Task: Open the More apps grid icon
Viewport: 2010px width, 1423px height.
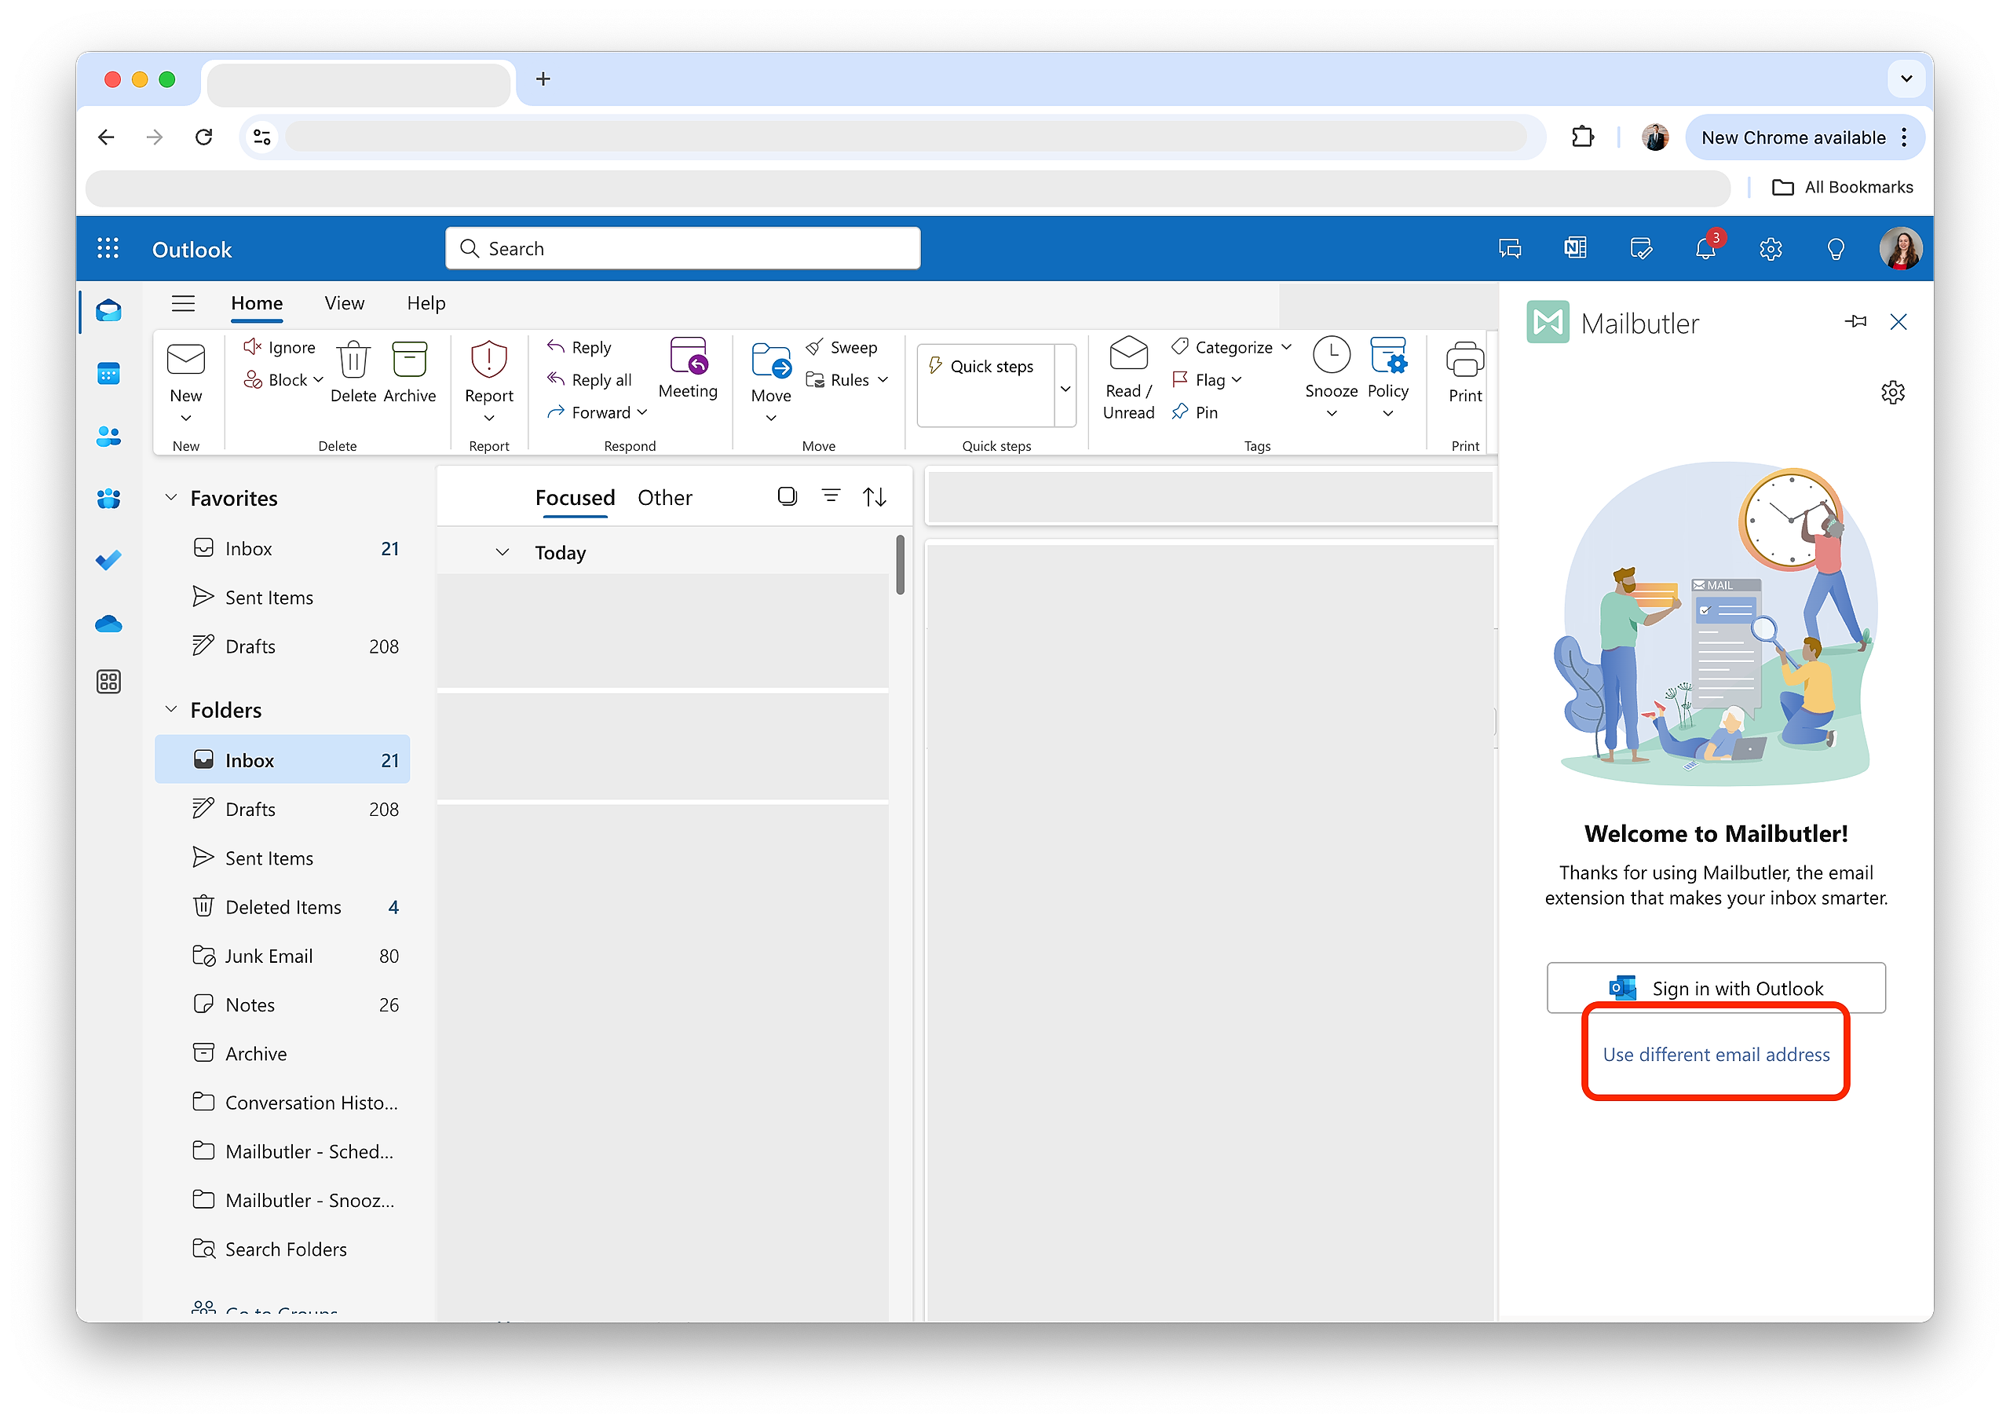Action: click(108, 682)
